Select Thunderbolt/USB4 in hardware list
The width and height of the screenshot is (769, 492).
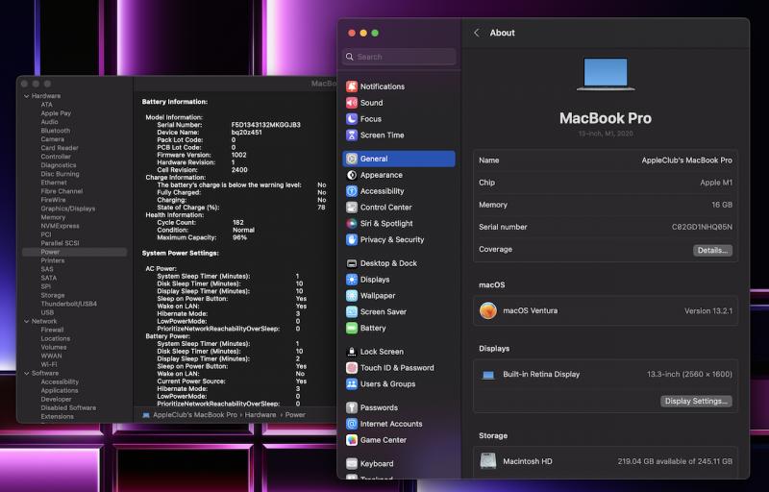click(x=68, y=304)
